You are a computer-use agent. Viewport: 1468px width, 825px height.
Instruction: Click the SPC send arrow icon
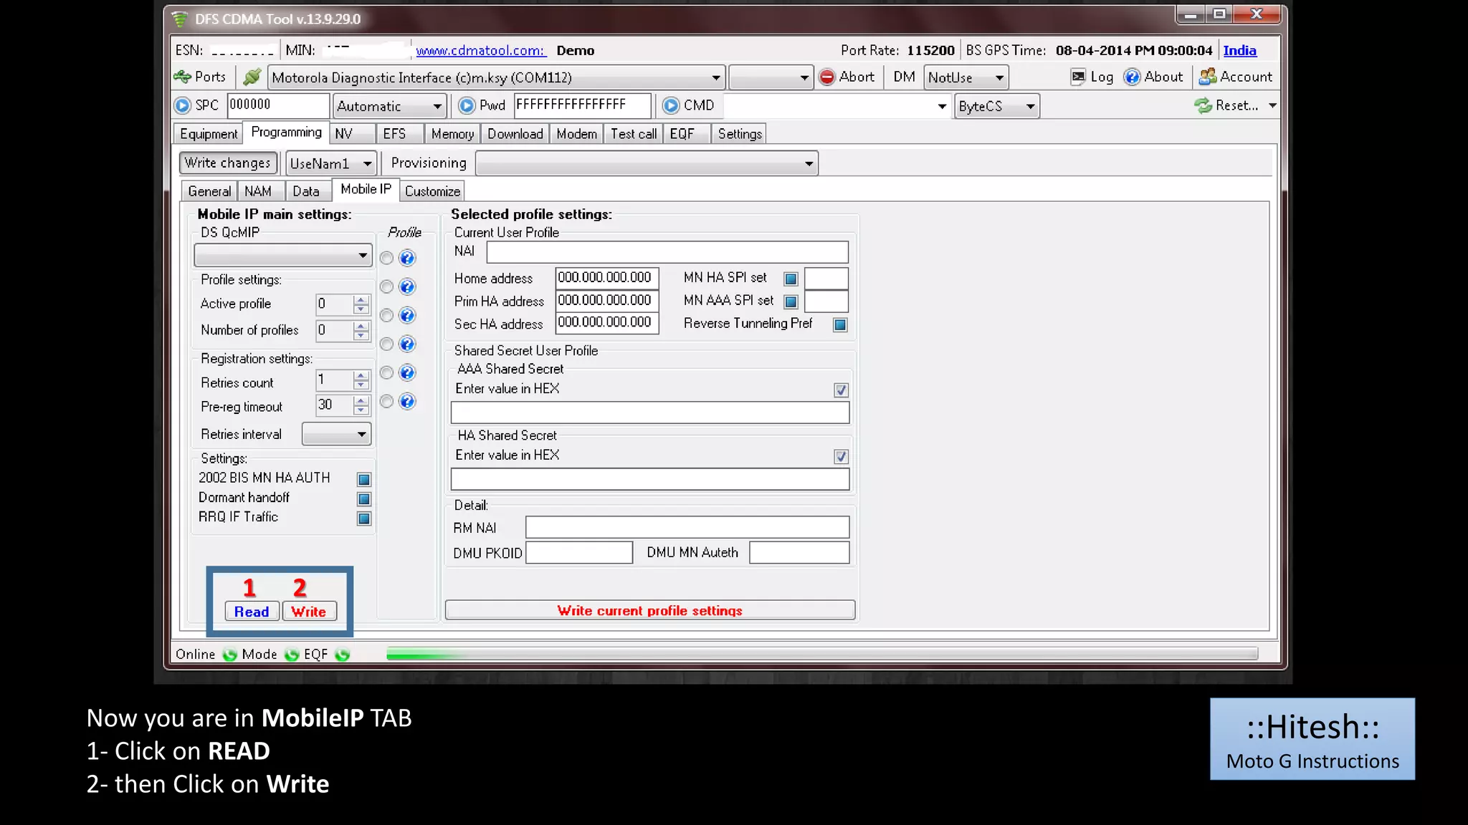pyautogui.click(x=183, y=105)
